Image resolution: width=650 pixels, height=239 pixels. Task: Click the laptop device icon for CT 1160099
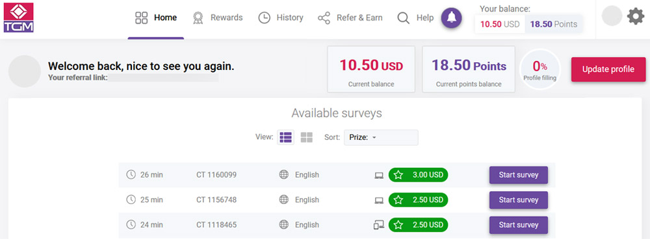(x=379, y=176)
